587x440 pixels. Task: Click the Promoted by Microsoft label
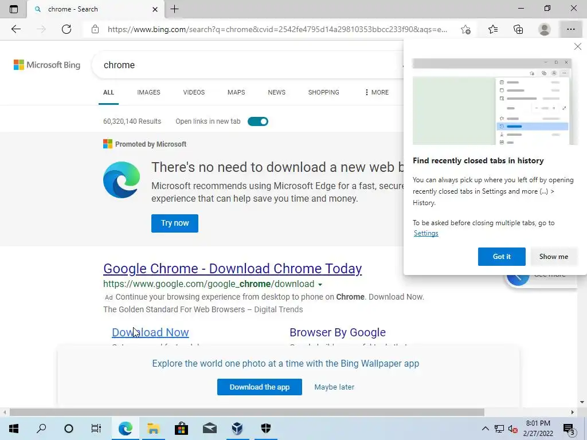coord(151,144)
